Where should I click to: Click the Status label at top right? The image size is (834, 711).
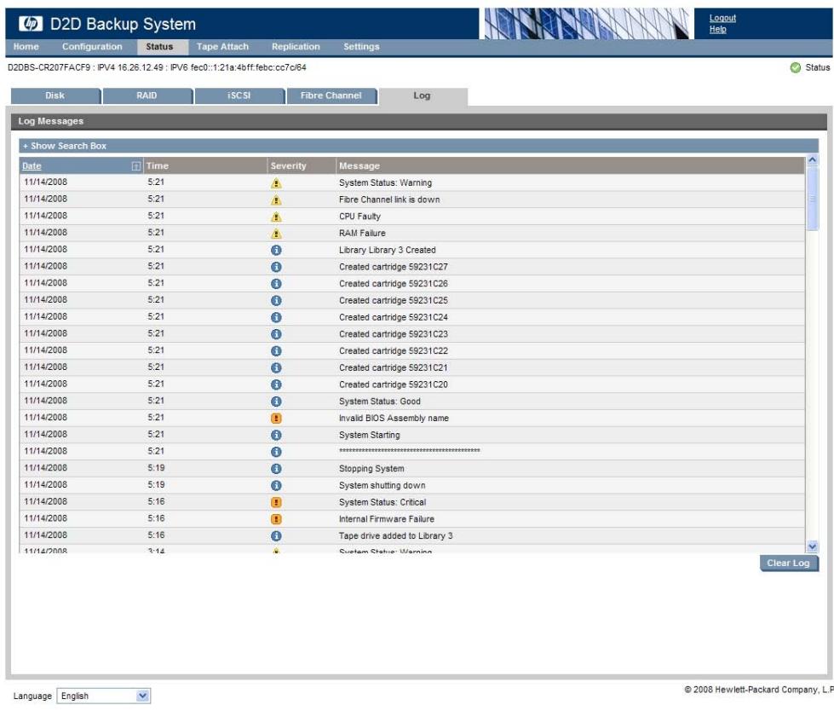pyautogui.click(x=817, y=67)
